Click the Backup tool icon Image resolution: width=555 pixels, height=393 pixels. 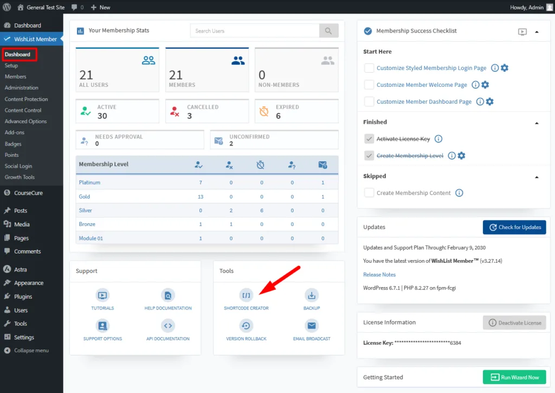coord(311,295)
